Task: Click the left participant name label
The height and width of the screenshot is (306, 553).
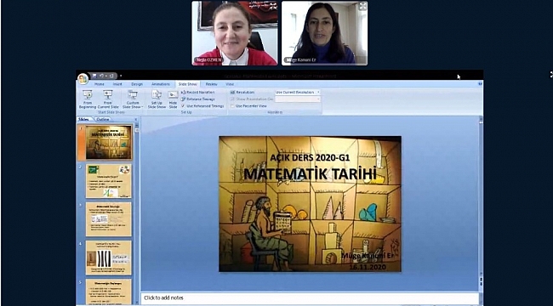Action: [x=208, y=60]
